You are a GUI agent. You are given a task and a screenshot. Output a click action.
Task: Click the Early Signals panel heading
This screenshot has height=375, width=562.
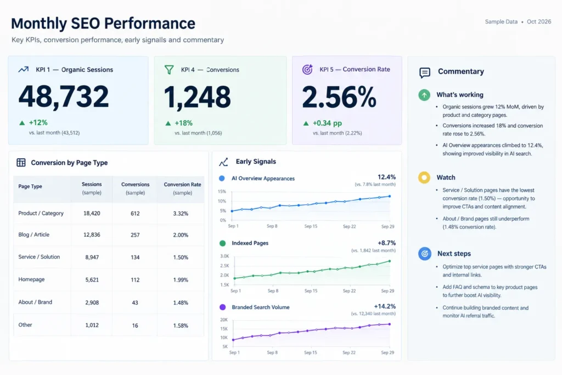click(x=256, y=161)
